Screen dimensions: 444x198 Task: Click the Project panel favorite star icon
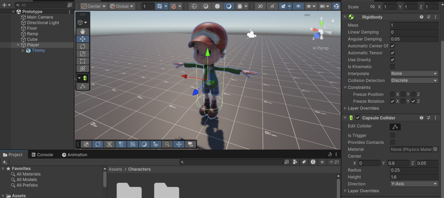pyautogui.click(x=322, y=162)
